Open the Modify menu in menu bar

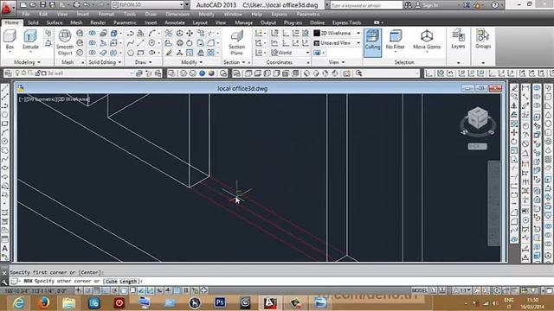pyautogui.click(x=206, y=14)
